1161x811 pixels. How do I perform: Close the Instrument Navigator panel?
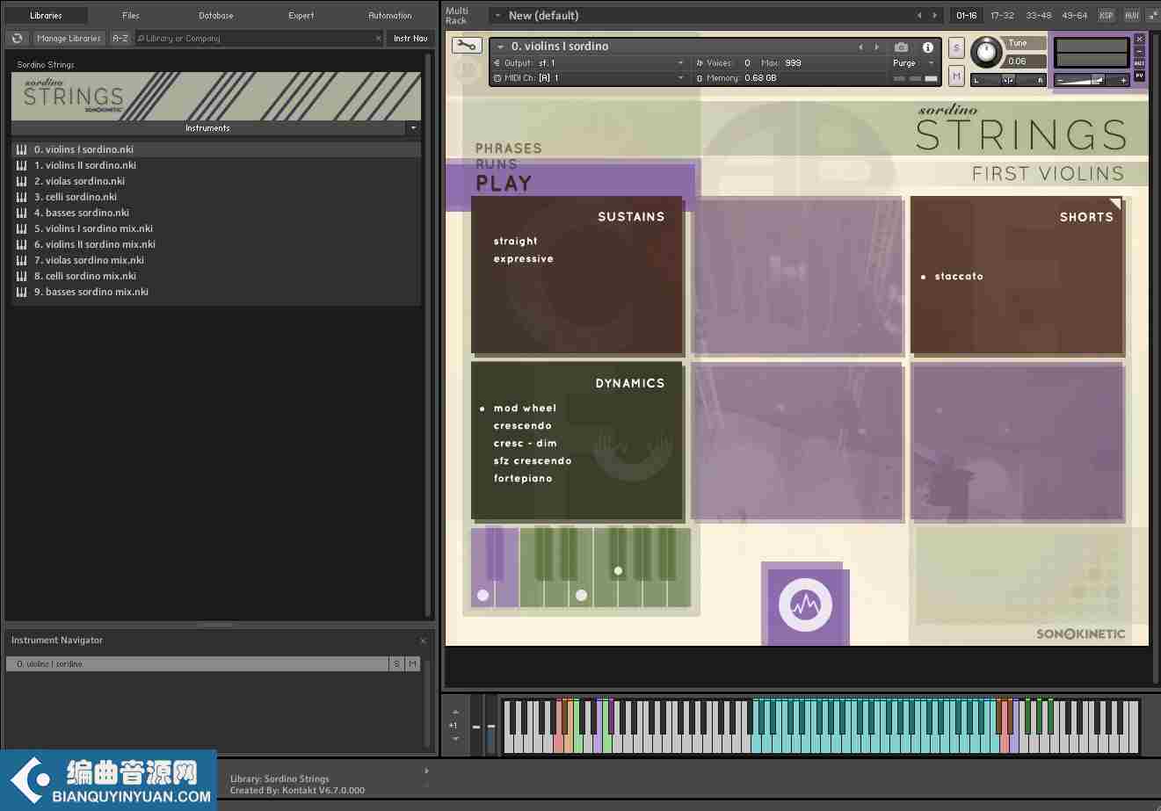click(x=423, y=641)
